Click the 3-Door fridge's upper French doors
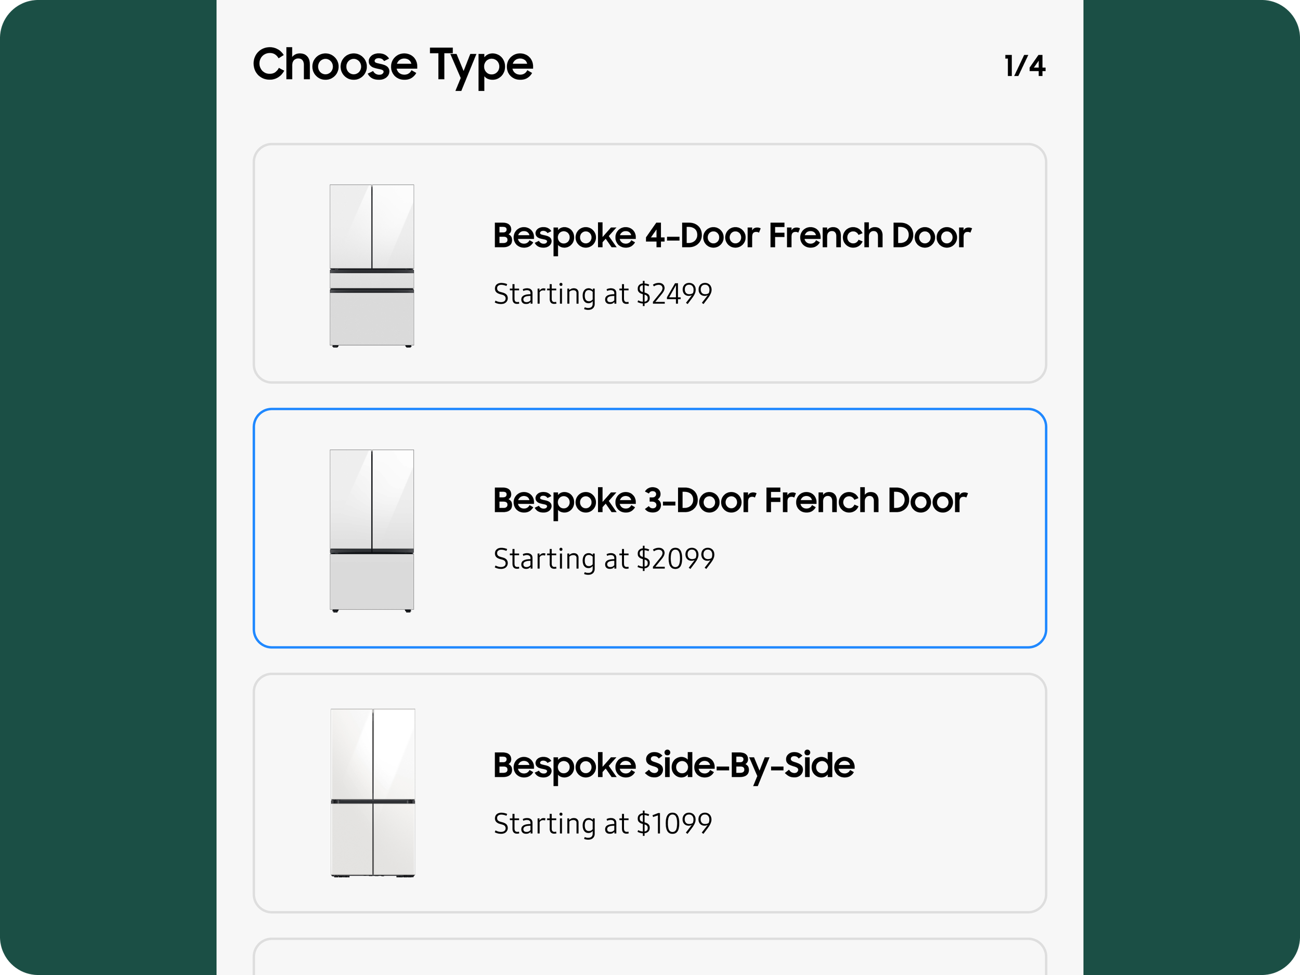 (x=372, y=499)
